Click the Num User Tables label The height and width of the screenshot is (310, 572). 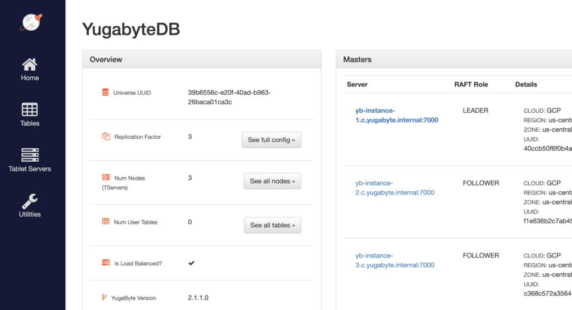click(x=135, y=222)
